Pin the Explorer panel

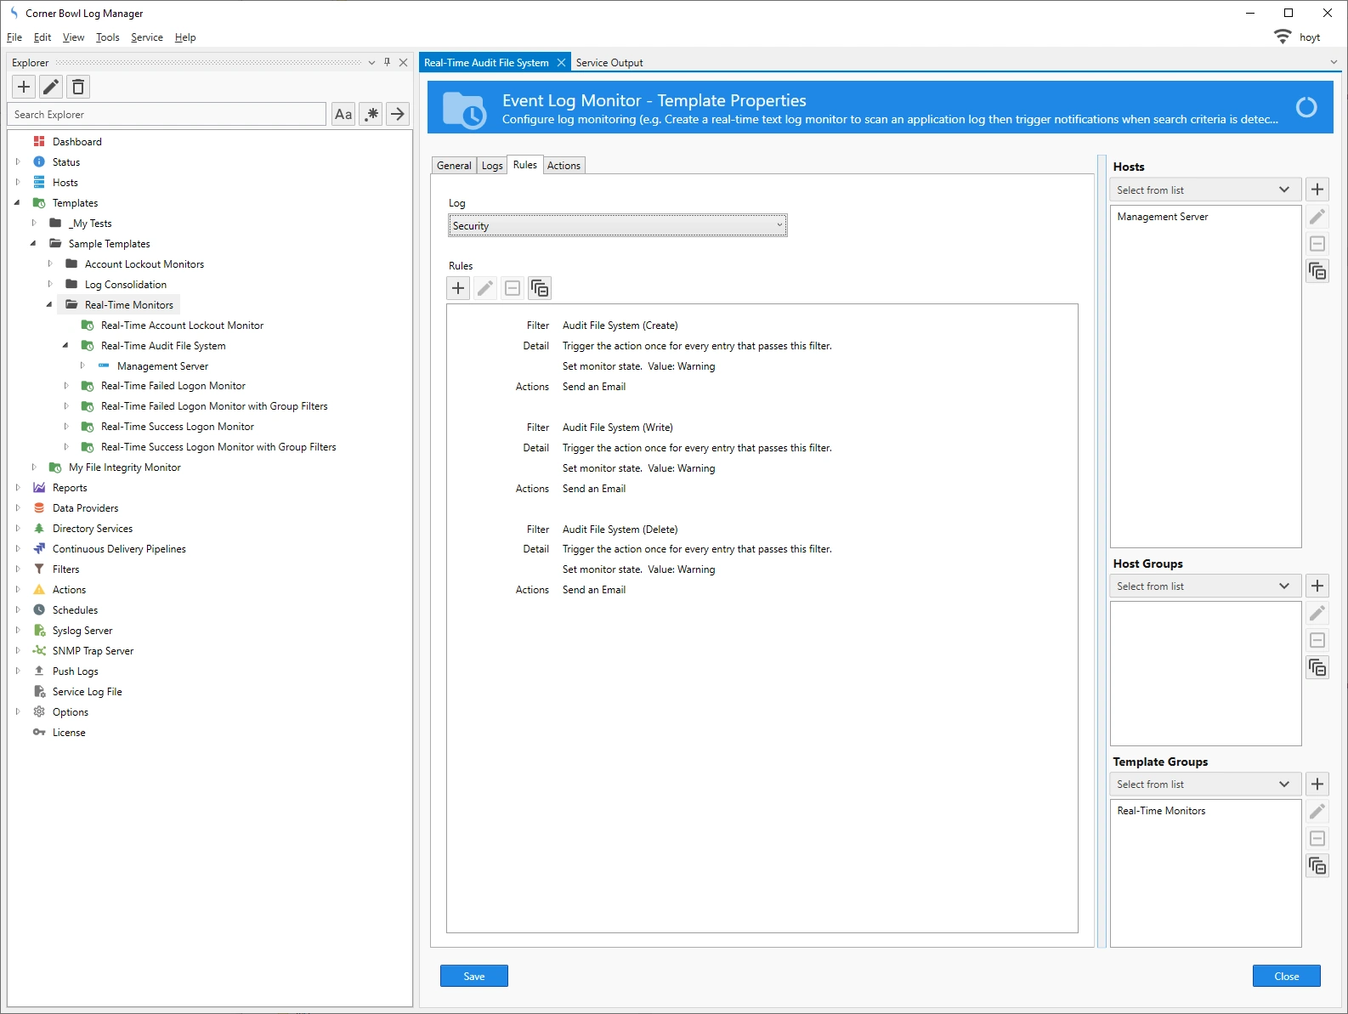point(388,62)
